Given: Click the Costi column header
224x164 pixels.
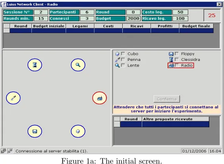Looking at the screenshot, I should click(x=108, y=26).
